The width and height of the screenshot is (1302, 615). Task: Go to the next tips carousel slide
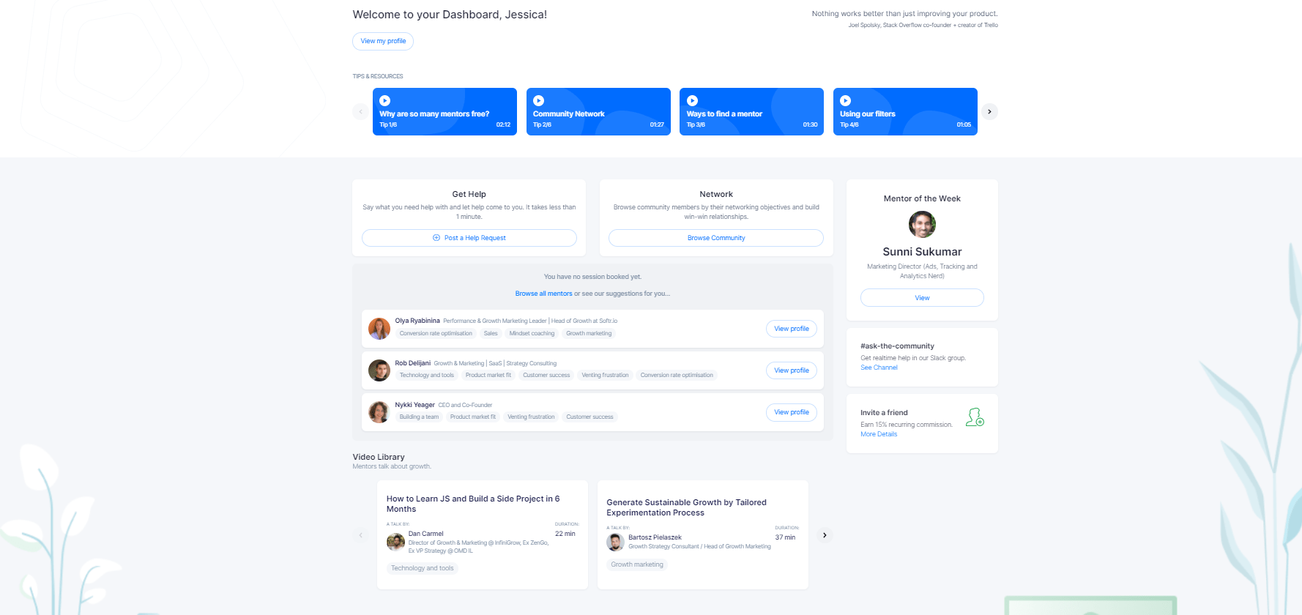point(989,112)
